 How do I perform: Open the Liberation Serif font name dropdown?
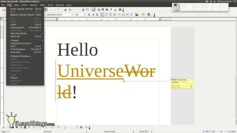click(x=73, y=15)
